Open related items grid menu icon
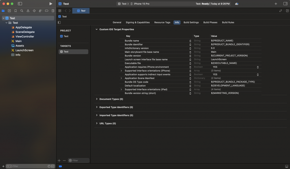This screenshot has width=290, height=169. tap(60, 11)
